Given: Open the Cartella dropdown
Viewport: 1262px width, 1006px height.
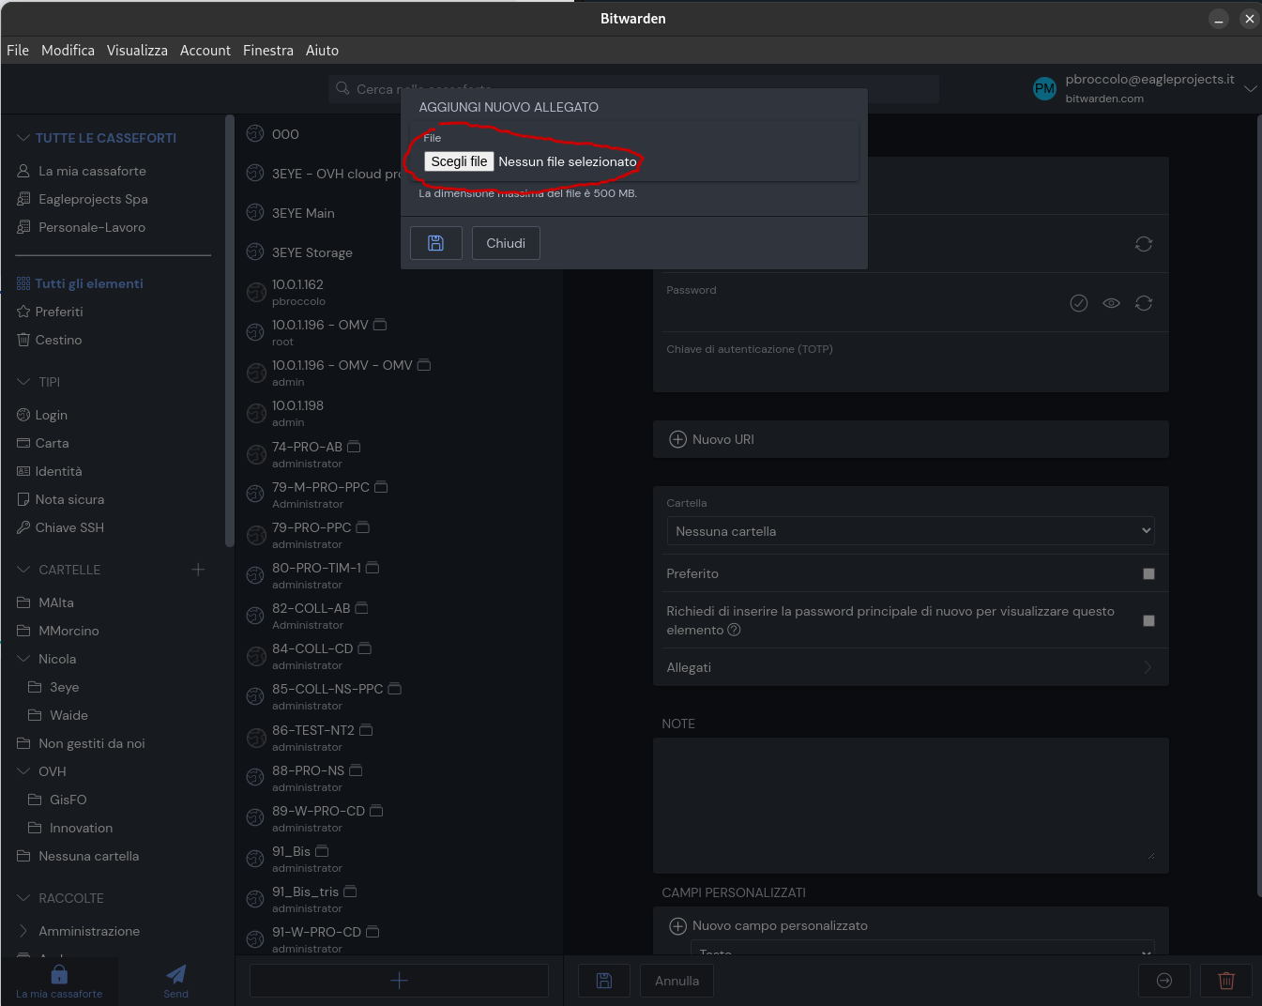Looking at the screenshot, I should [909, 531].
